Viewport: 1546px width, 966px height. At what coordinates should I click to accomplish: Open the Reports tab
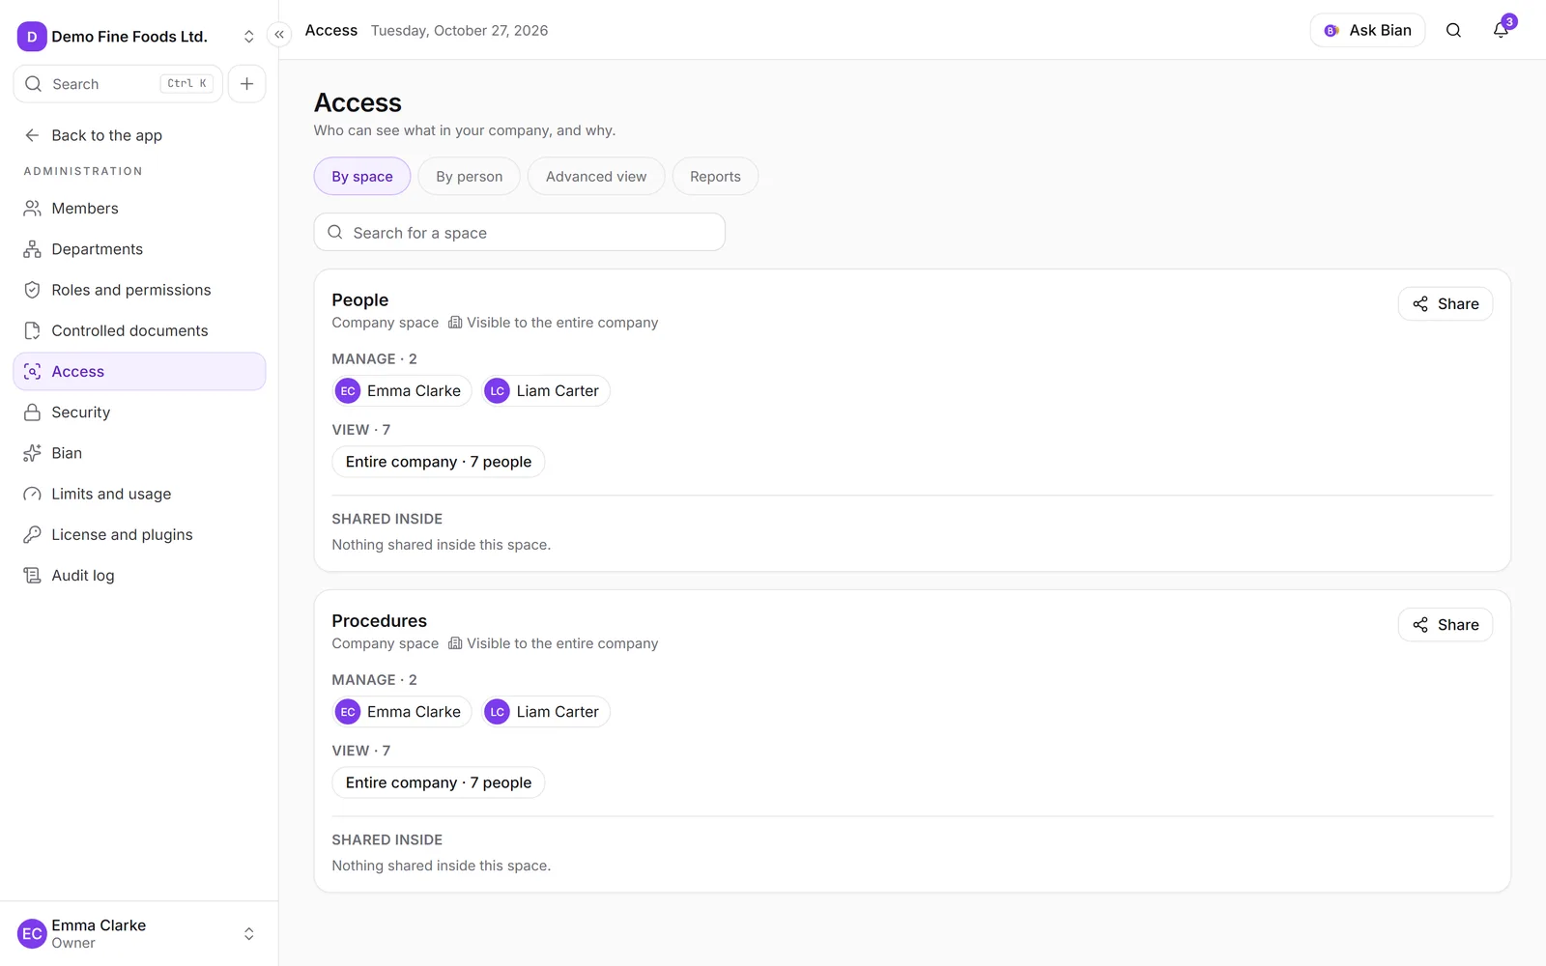[x=715, y=177]
